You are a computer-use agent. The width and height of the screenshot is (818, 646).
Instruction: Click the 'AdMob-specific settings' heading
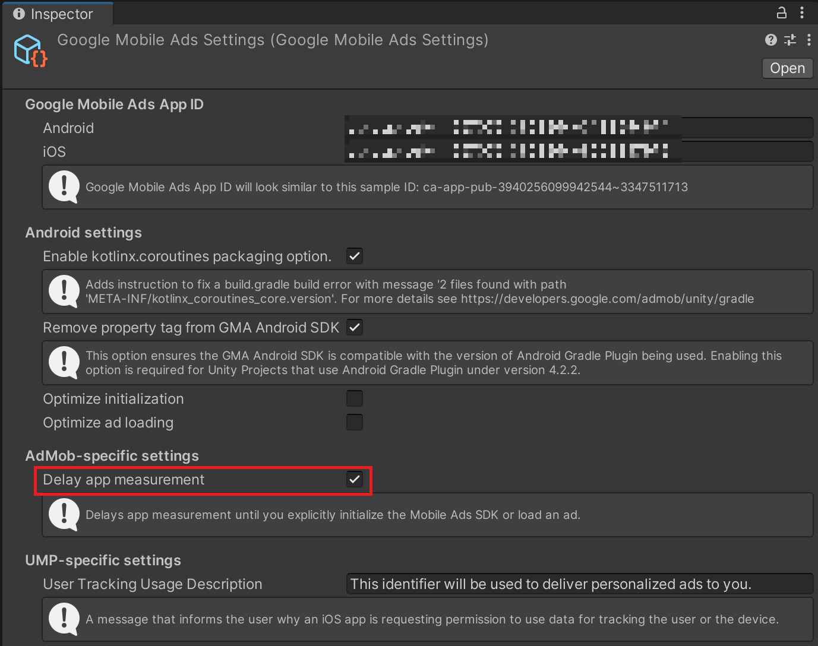pyautogui.click(x=112, y=456)
